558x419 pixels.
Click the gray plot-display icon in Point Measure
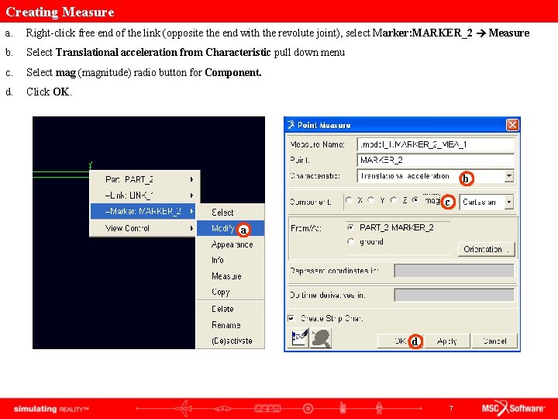[321, 338]
